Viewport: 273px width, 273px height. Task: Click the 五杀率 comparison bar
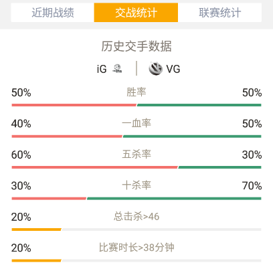[x=136, y=167]
